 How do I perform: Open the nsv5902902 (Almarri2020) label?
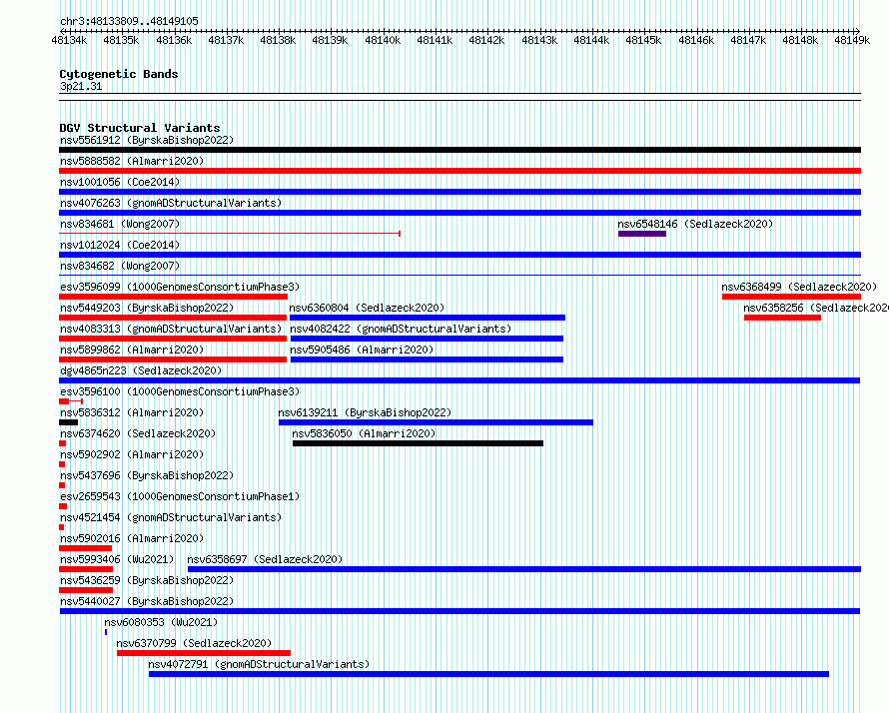click(x=132, y=454)
